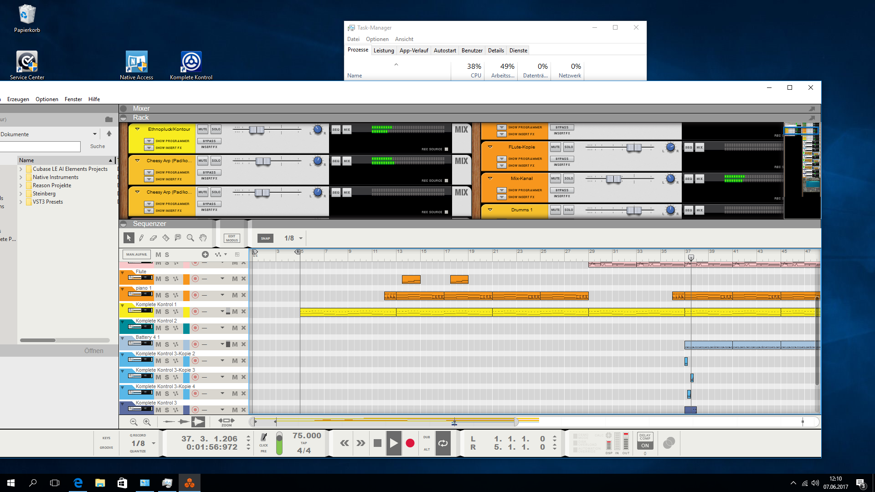The width and height of the screenshot is (875, 492).
Task: Toggle MAN. AUFNB. manual record button
Action: [137, 255]
